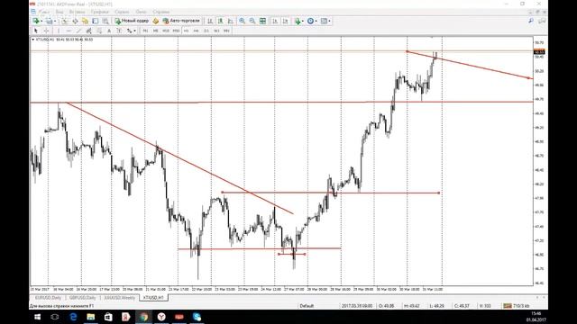577x324 pixels.
Task: Open File Explorer from the taskbar
Action: pos(90,317)
